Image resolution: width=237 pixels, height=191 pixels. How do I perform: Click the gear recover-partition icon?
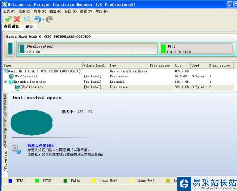[x=16, y=149]
